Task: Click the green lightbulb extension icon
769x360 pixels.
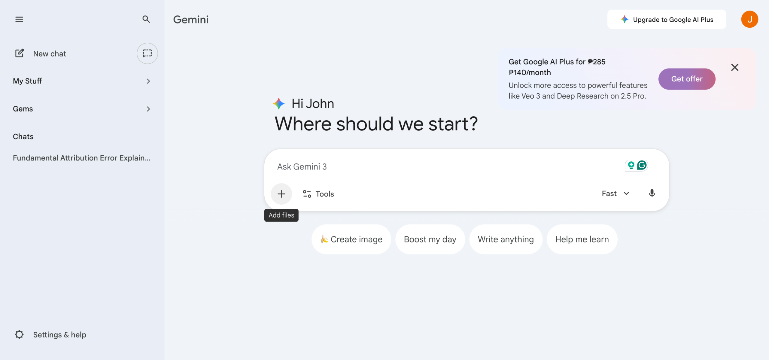Action: coord(631,165)
